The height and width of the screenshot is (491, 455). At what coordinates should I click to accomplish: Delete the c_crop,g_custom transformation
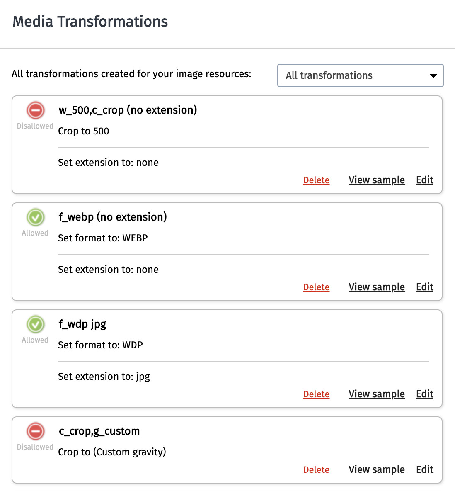tap(316, 469)
